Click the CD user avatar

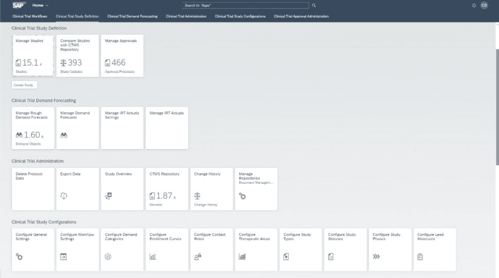(484, 5)
